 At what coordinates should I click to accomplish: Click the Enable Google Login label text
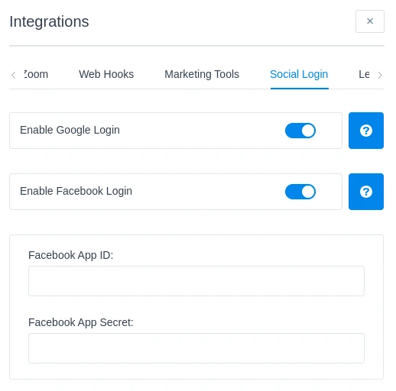tap(70, 130)
